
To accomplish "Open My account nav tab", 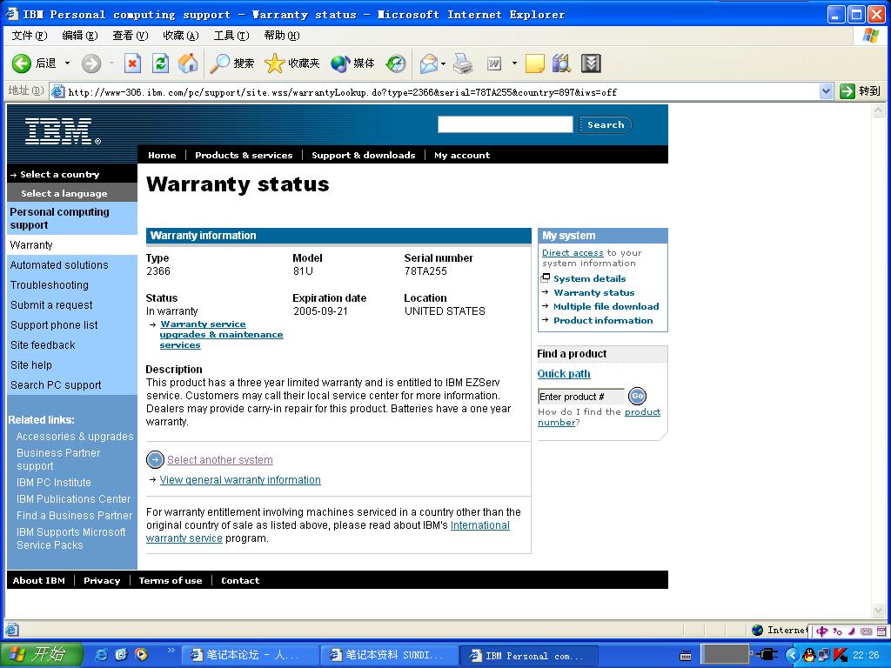I will [x=462, y=155].
